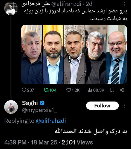
Task: View analytics via the bar chart icon
Action: [x=90, y=90]
